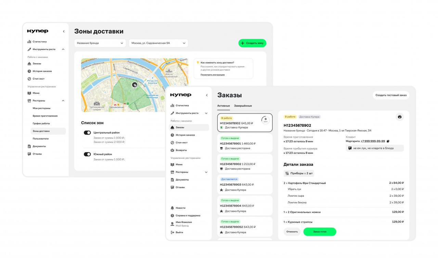Open Новости bell icon in sidebar
Viewport: 438px width, 263px height.
click(x=172, y=208)
